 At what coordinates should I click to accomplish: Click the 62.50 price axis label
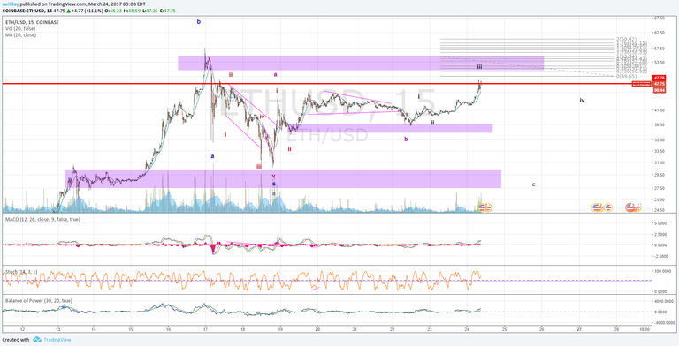pos(659,33)
